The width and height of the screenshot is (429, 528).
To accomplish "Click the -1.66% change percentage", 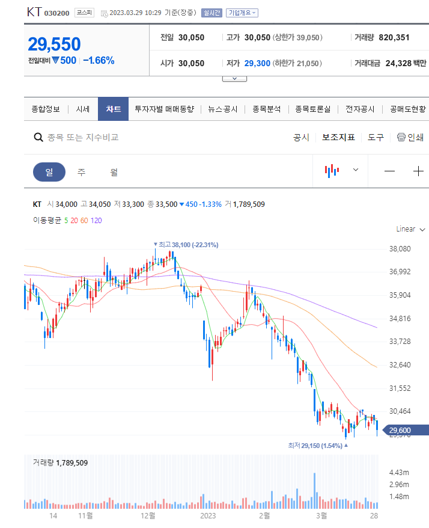I will pos(99,61).
